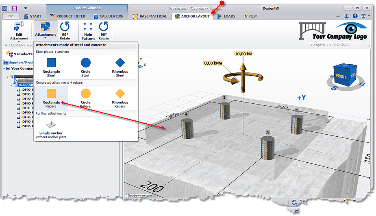The width and height of the screenshot is (376, 216).
Task: Select the 9 Products panel tab
Action: 19,54
